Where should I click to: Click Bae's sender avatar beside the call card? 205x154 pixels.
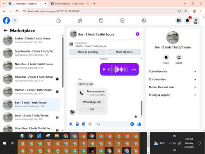click(x=72, y=112)
